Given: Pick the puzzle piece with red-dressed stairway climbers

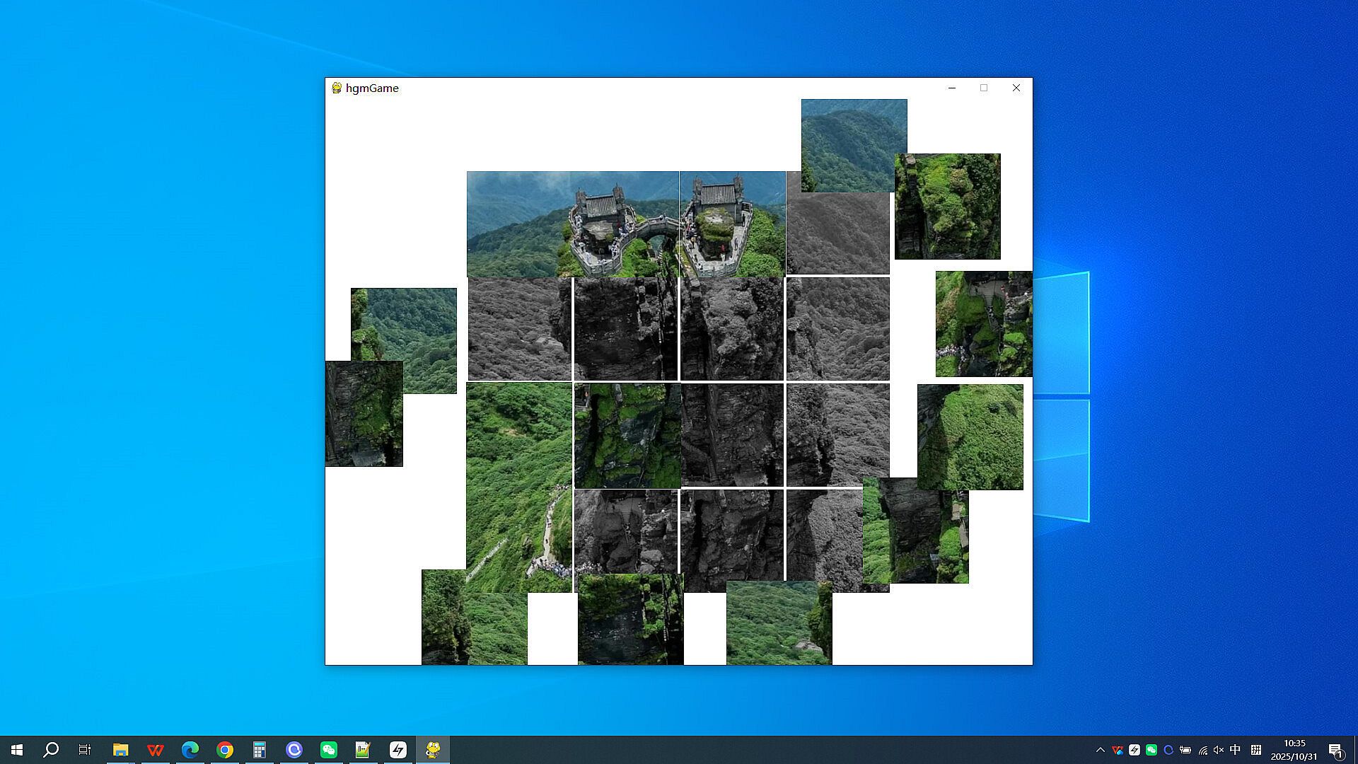Looking at the screenshot, I should (983, 323).
